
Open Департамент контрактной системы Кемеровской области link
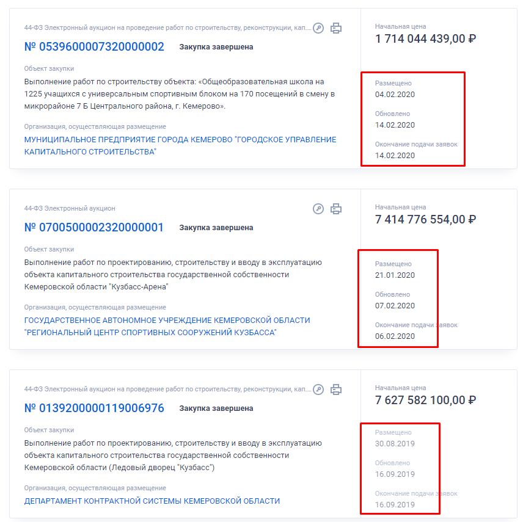click(152, 501)
